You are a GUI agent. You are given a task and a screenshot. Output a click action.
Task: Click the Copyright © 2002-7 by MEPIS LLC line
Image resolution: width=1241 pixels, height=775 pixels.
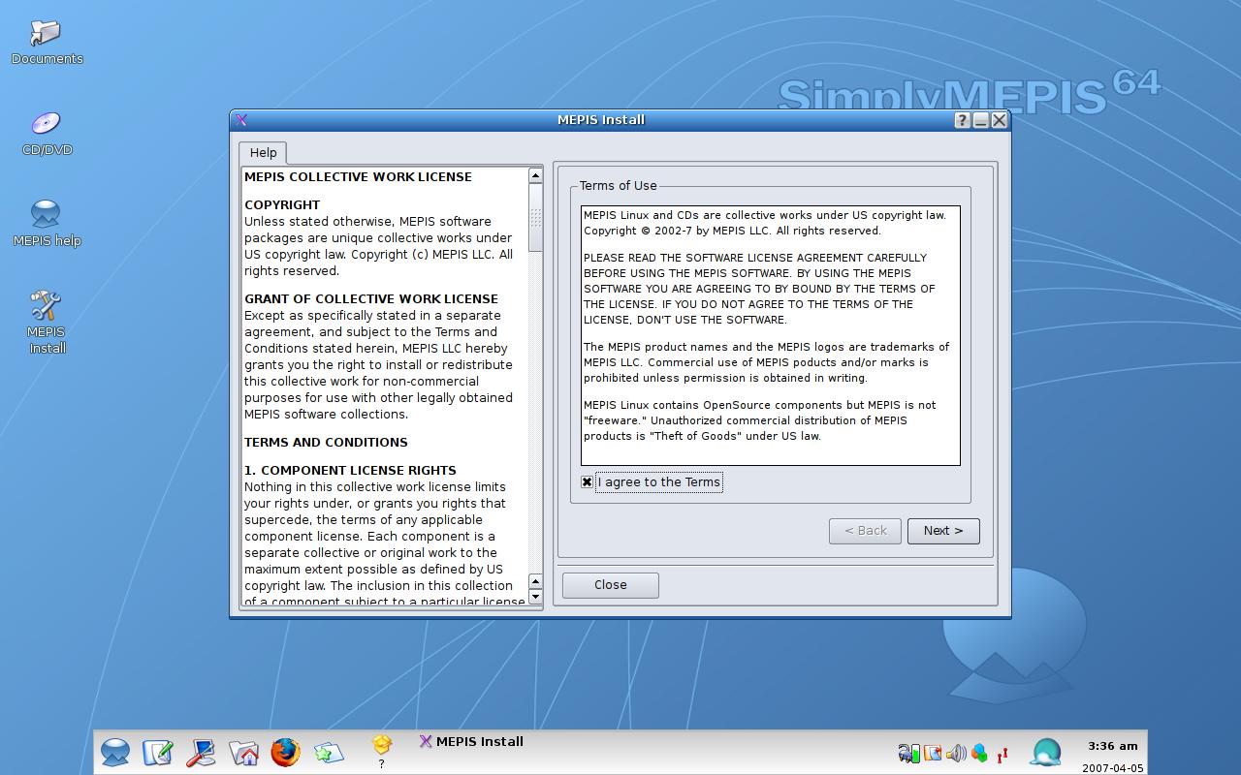pyautogui.click(x=732, y=231)
